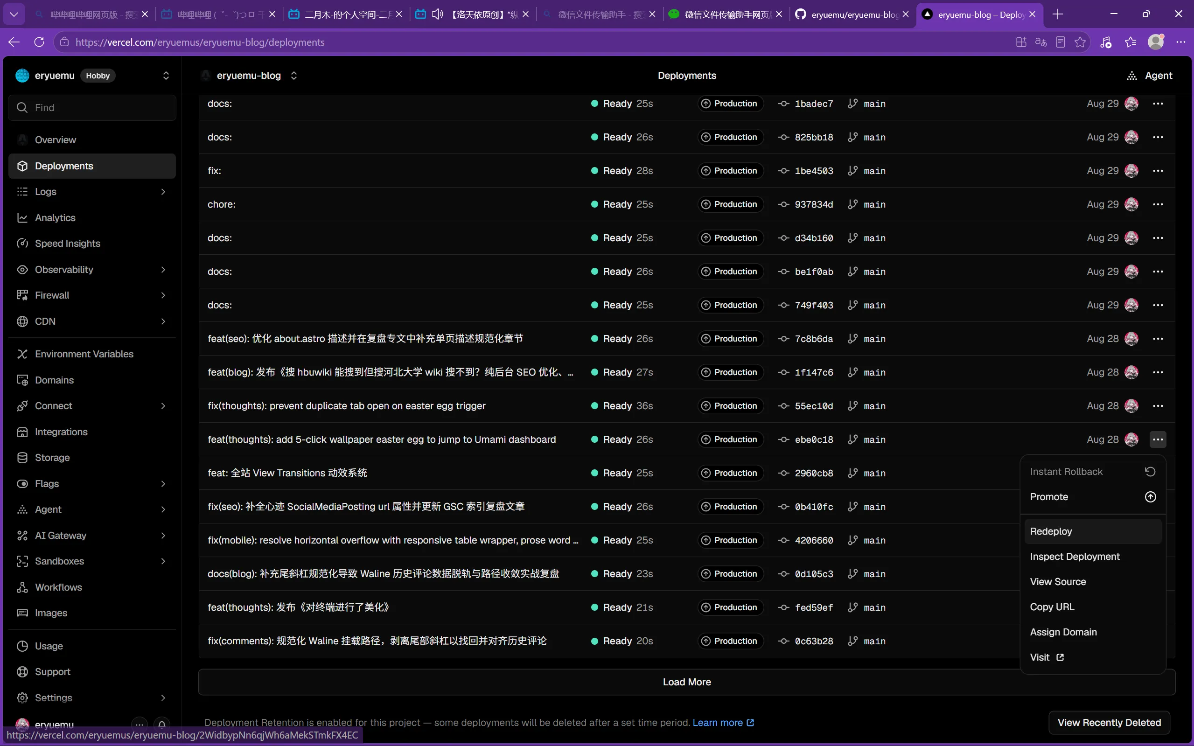Viewport: 1194px width, 746px height.
Task: Open more options for 55ec10d deployment
Action: pyautogui.click(x=1158, y=405)
